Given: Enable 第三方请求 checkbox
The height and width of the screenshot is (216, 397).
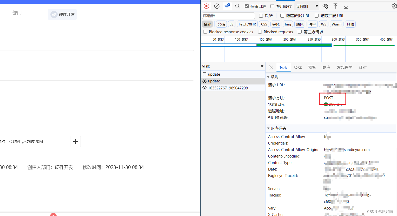Looking at the screenshot, I should tap(300, 32).
